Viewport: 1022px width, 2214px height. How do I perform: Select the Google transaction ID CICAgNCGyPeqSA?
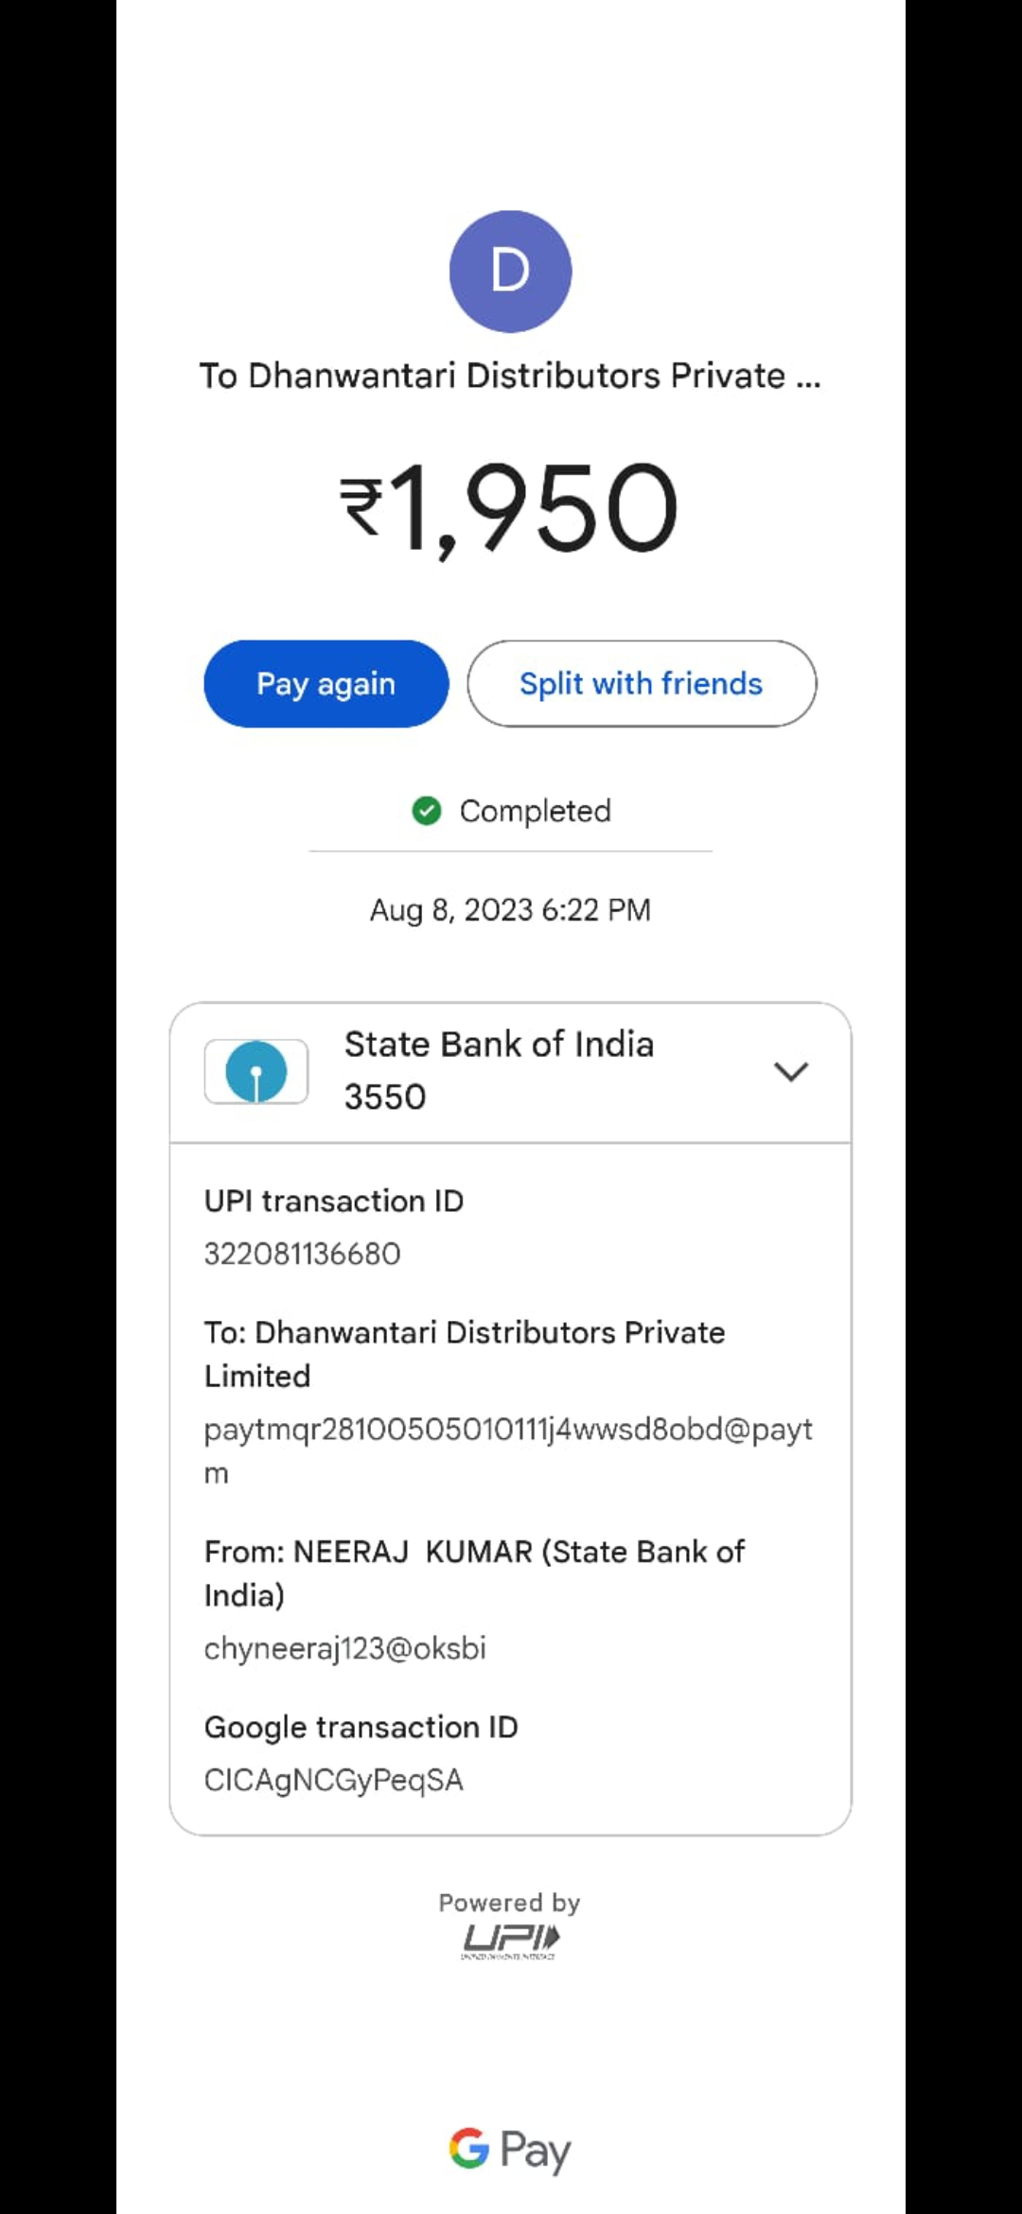click(x=334, y=1780)
